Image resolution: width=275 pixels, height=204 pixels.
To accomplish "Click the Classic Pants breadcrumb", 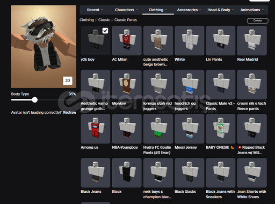I will [126, 20].
